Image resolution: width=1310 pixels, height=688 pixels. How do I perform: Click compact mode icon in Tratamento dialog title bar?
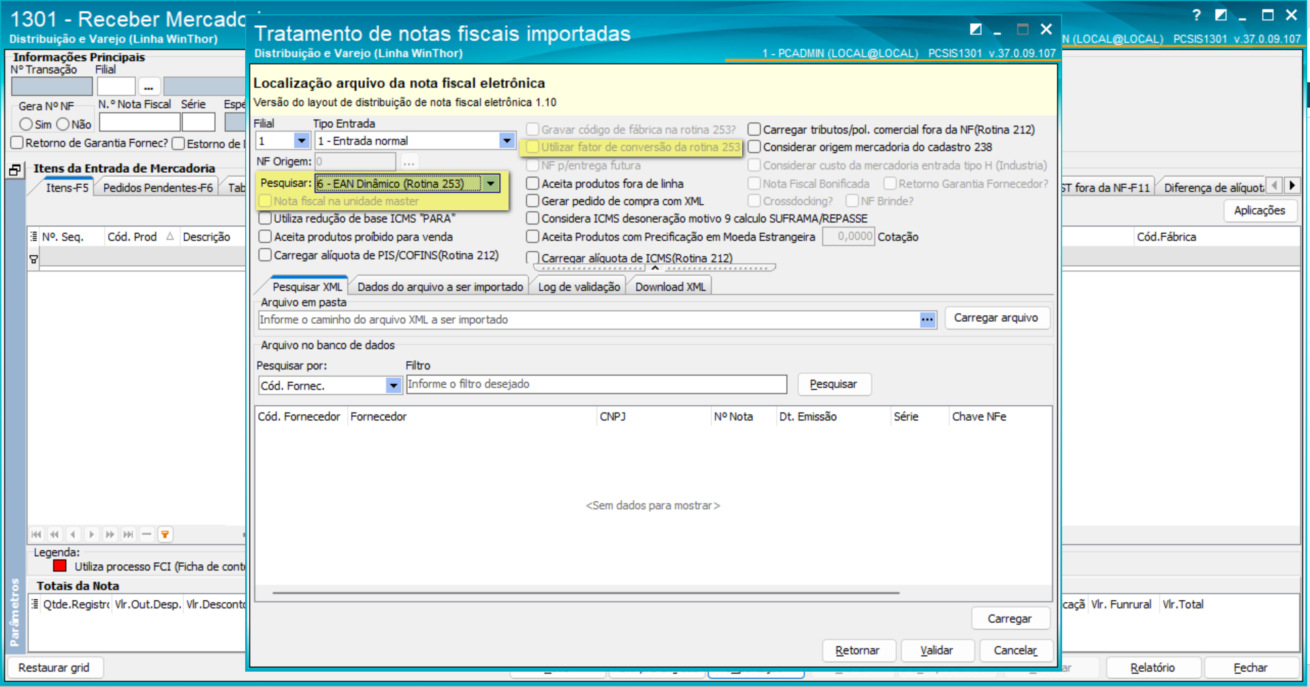[976, 29]
